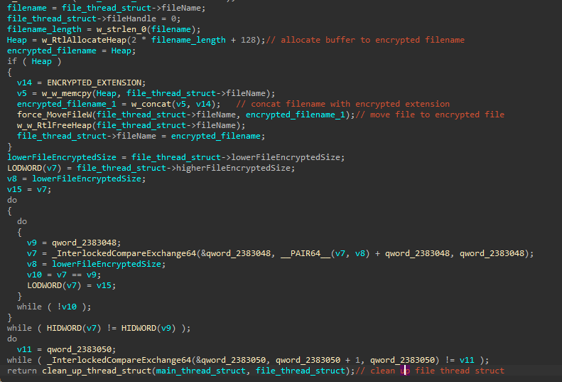The height and width of the screenshot is (382, 562).
Task: Click the 'allocate buffer to encrypted filename' comment
Action: point(372,40)
